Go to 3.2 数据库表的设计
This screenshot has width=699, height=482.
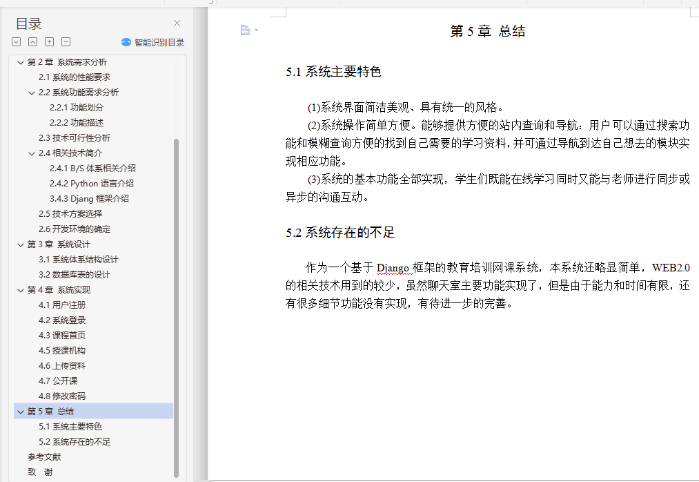coord(75,274)
